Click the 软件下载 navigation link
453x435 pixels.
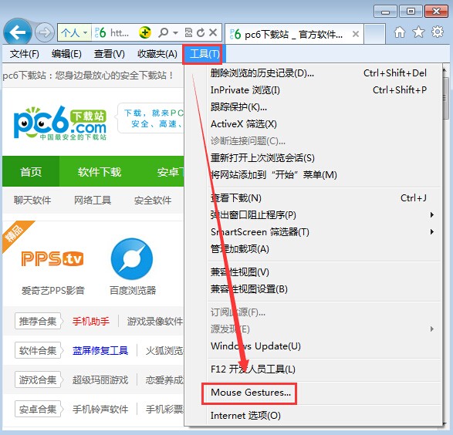click(x=100, y=172)
